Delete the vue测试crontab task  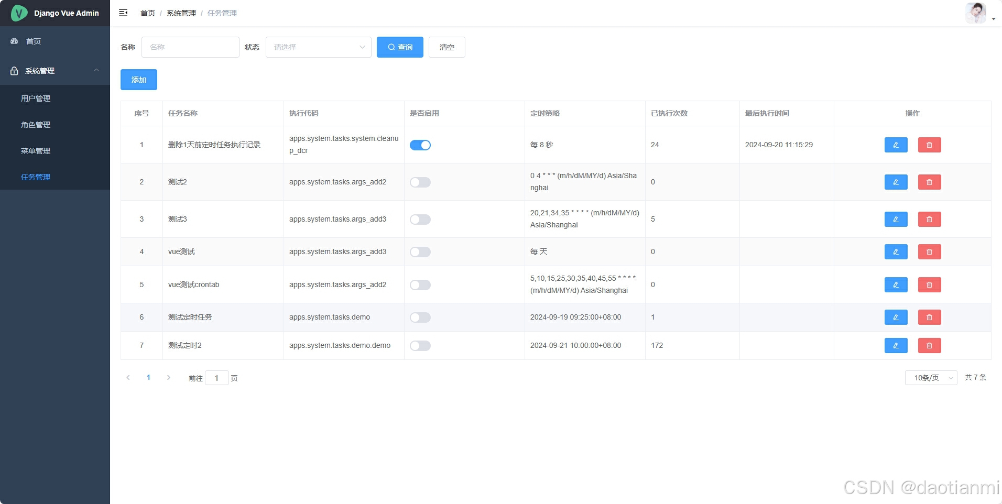(929, 284)
